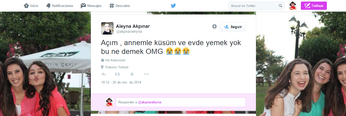Open Mensajes envelope icon
346x116 pixels.
coord(83,6)
